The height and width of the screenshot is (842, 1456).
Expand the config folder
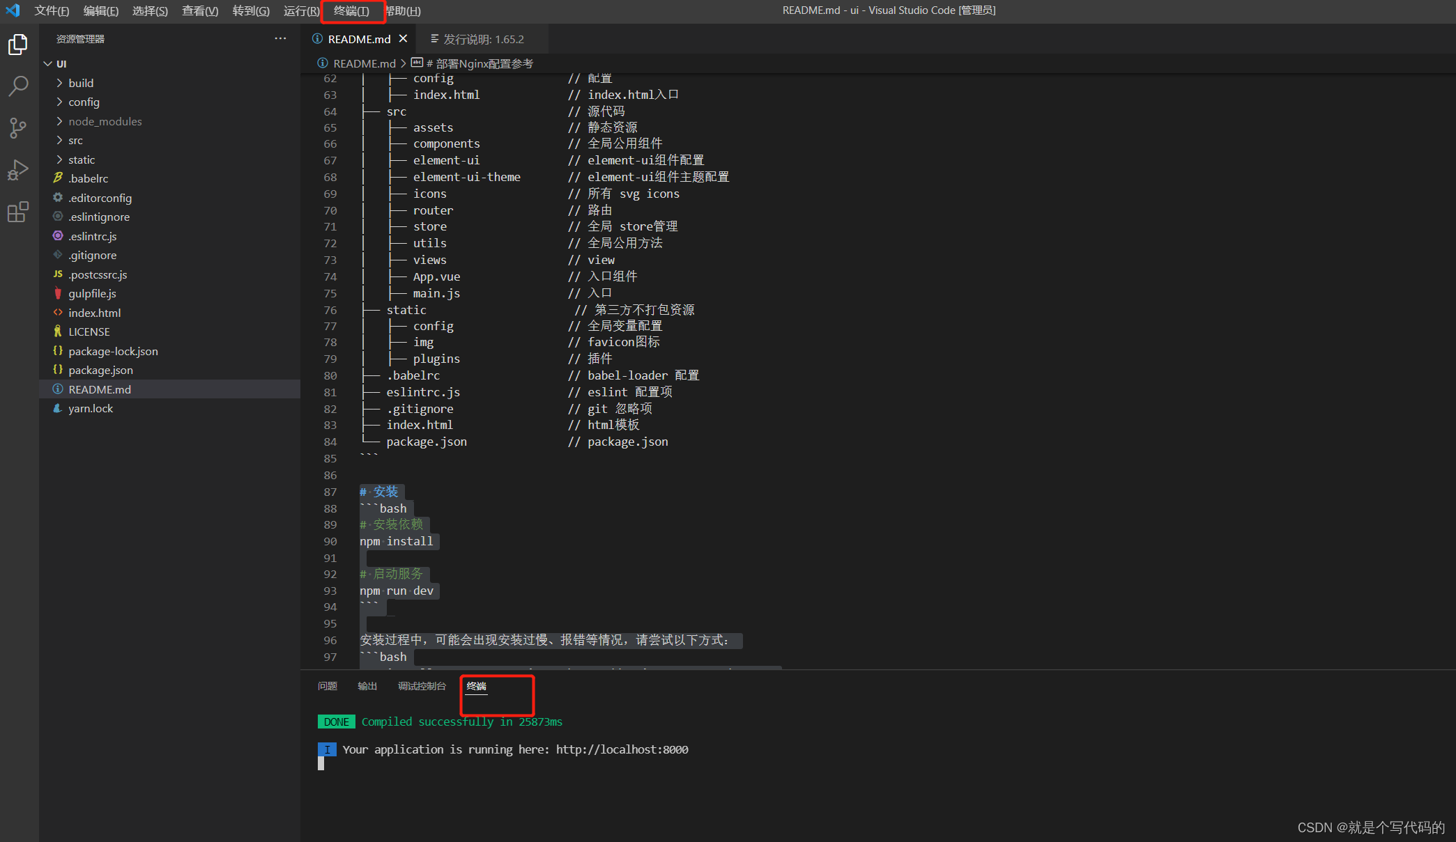(x=59, y=102)
